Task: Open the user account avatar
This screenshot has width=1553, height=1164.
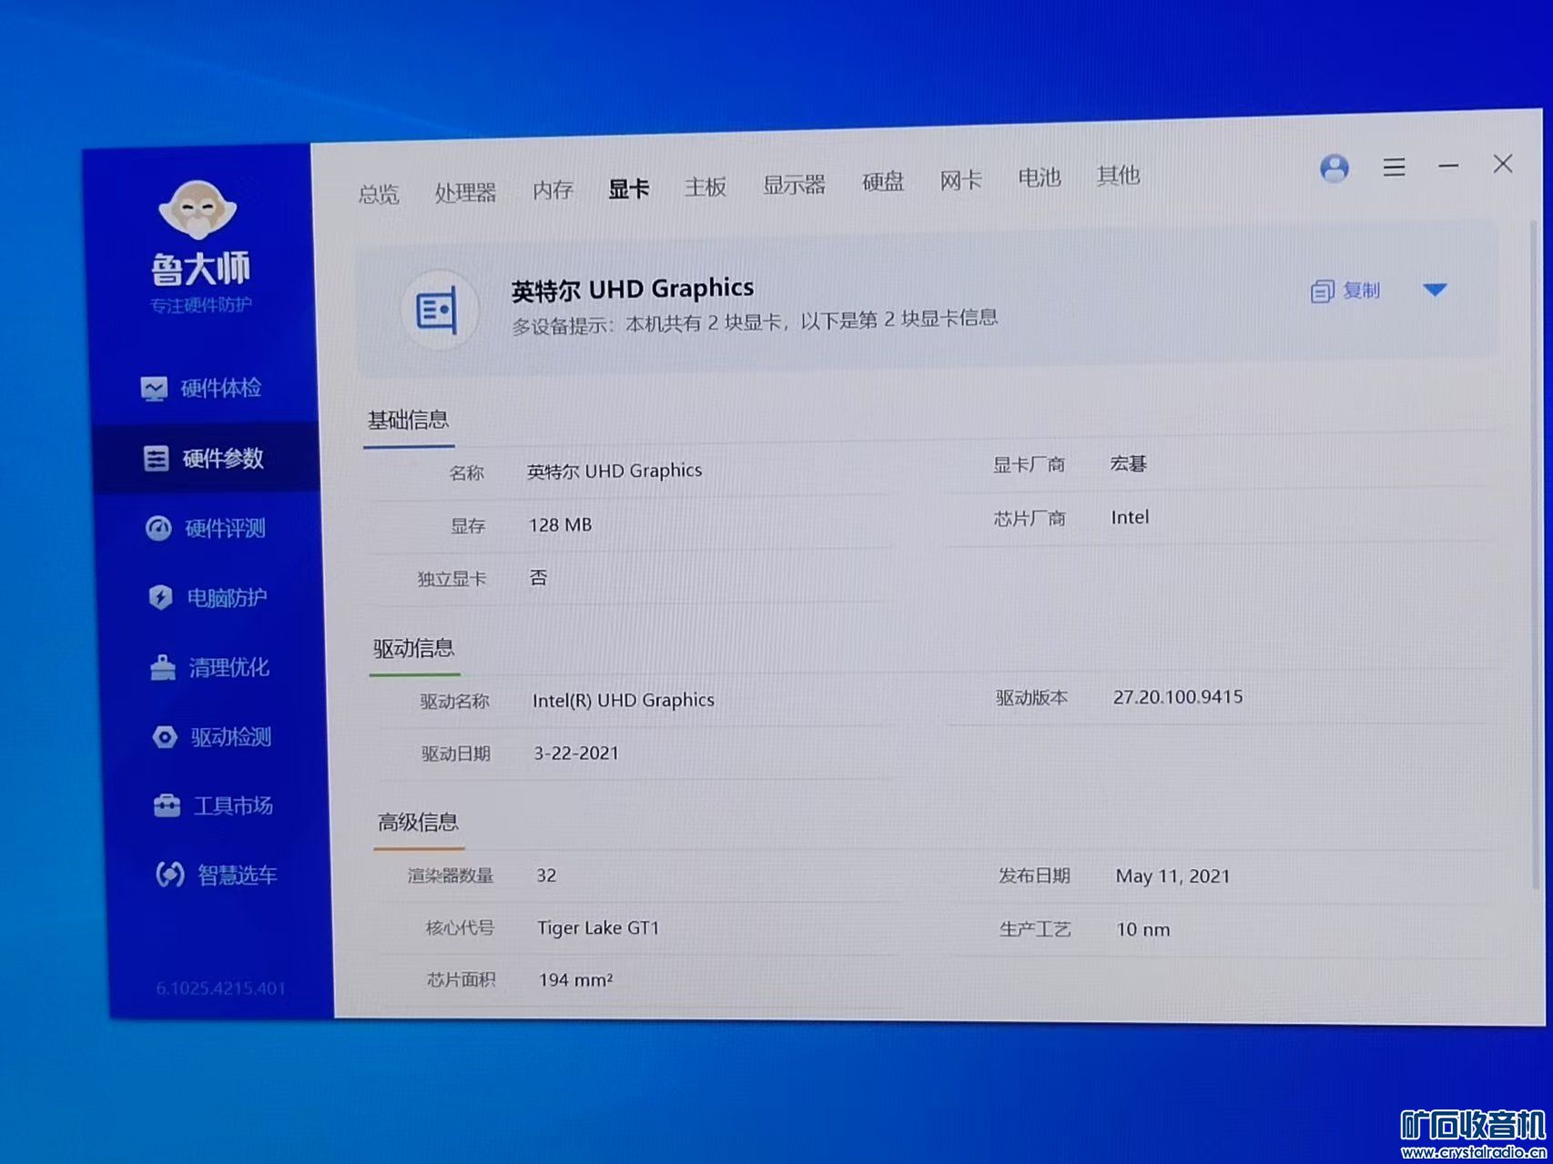Action: coord(1334,168)
